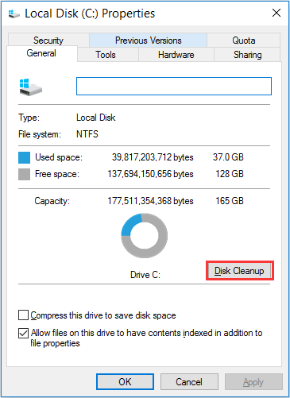Screen dimensions: 290x398
Task: Launch Disk Cleanup
Action: (239, 271)
